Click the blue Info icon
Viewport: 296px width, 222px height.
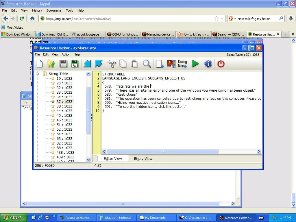pos(208,64)
